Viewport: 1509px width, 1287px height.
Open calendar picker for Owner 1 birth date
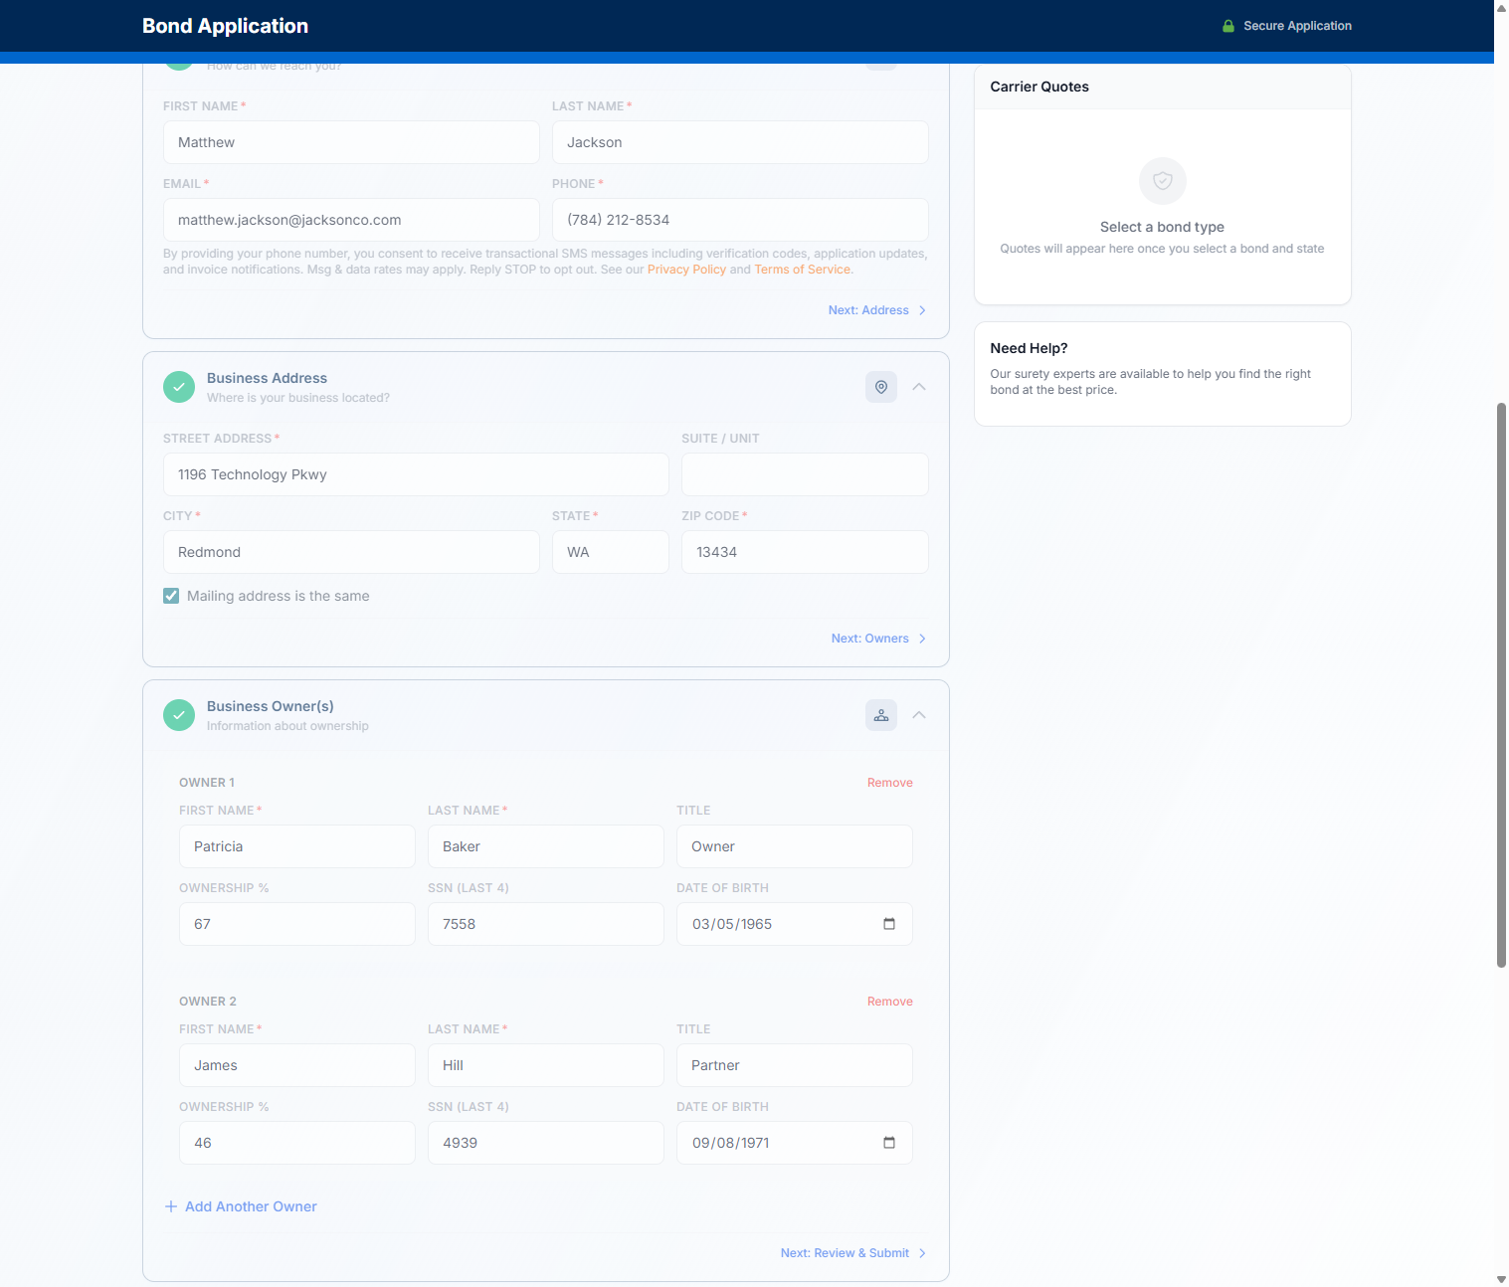point(888,924)
